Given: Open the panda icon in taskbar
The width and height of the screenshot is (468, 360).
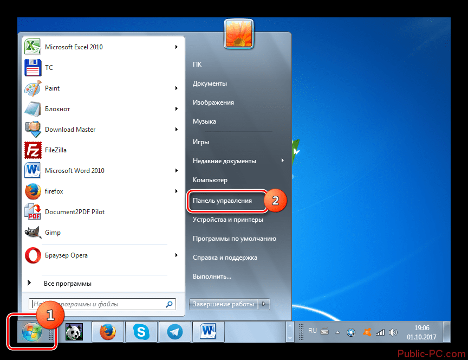Looking at the screenshot, I should [x=74, y=331].
